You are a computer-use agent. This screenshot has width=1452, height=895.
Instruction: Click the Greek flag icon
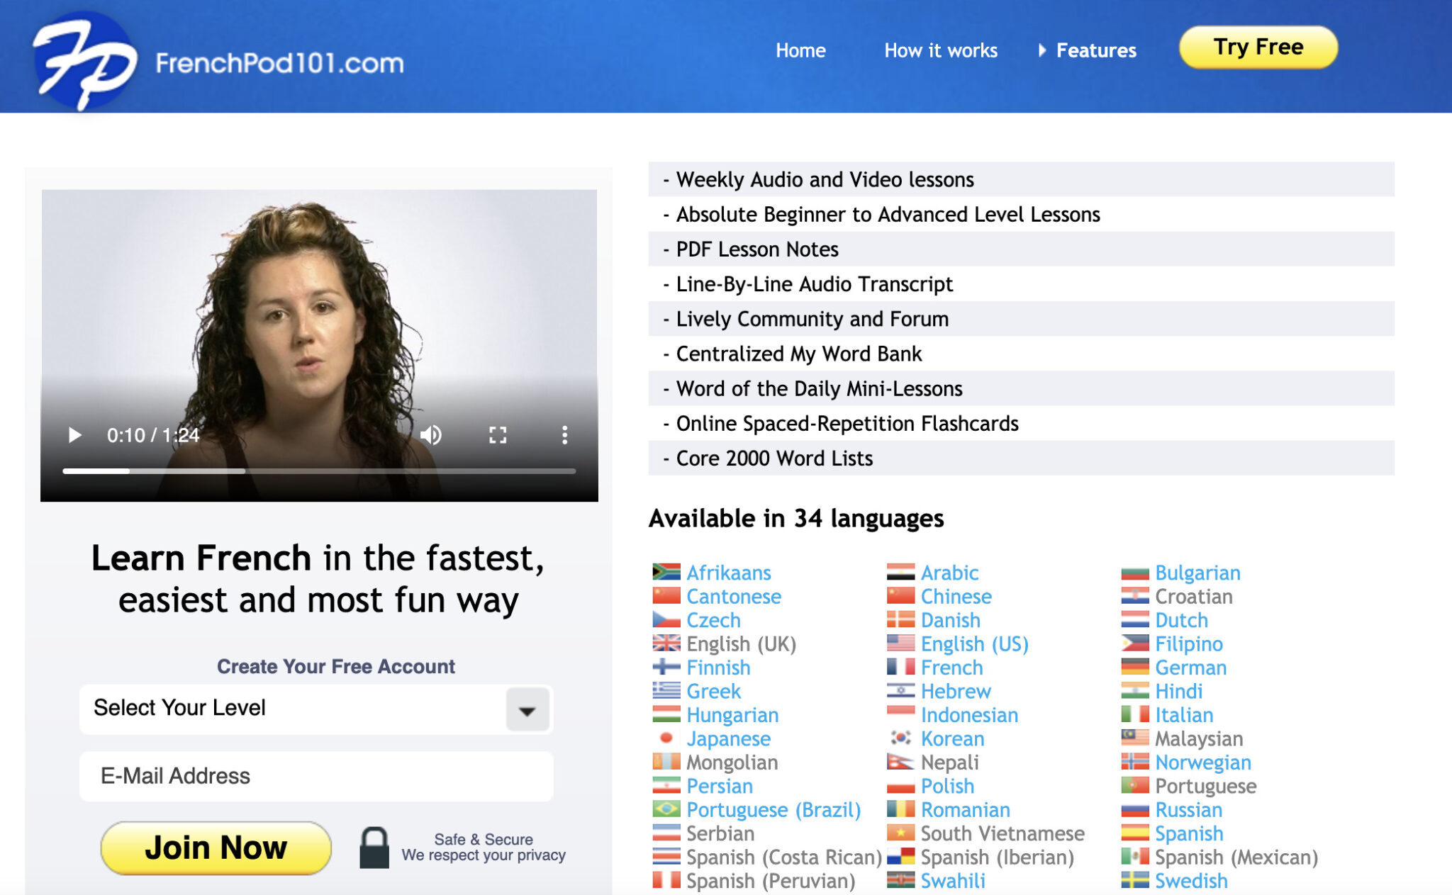coord(666,690)
